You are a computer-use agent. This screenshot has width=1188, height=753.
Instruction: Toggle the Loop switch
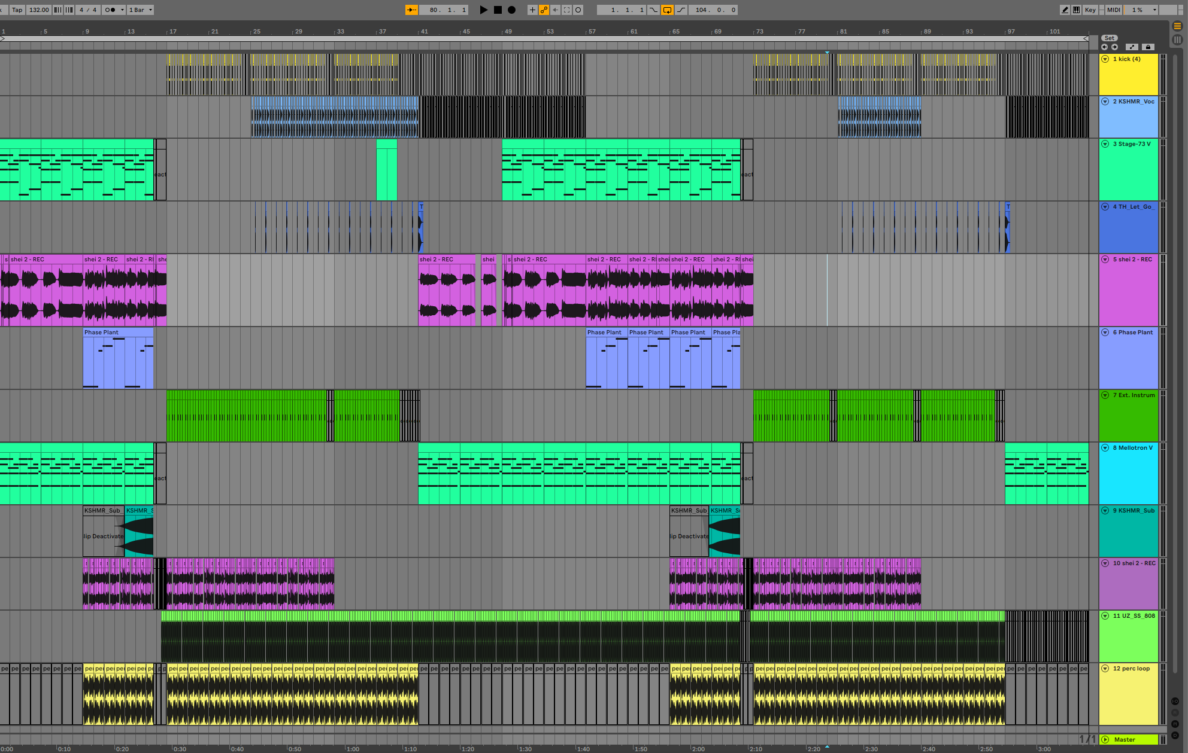click(667, 10)
